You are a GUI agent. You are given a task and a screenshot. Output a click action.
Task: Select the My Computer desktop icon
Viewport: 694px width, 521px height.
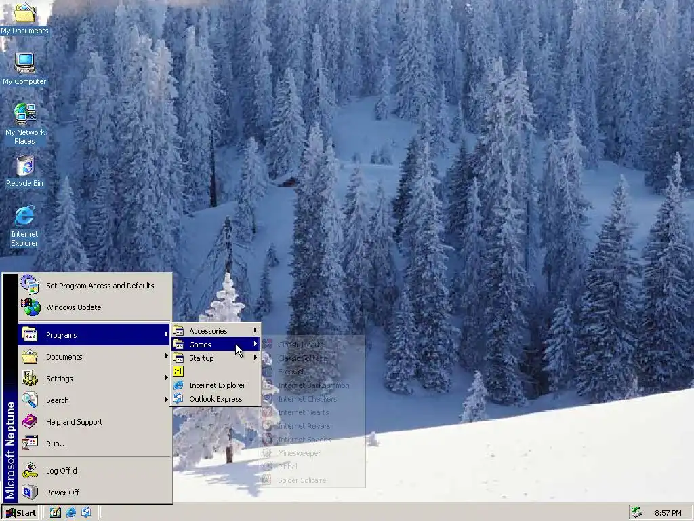(x=24, y=70)
